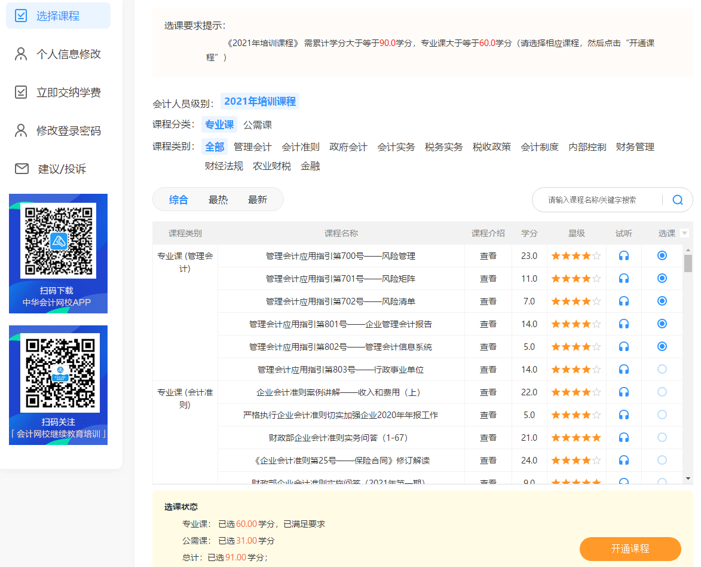
Task: Switch to the 公需课 category tab
Action: pyautogui.click(x=258, y=125)
